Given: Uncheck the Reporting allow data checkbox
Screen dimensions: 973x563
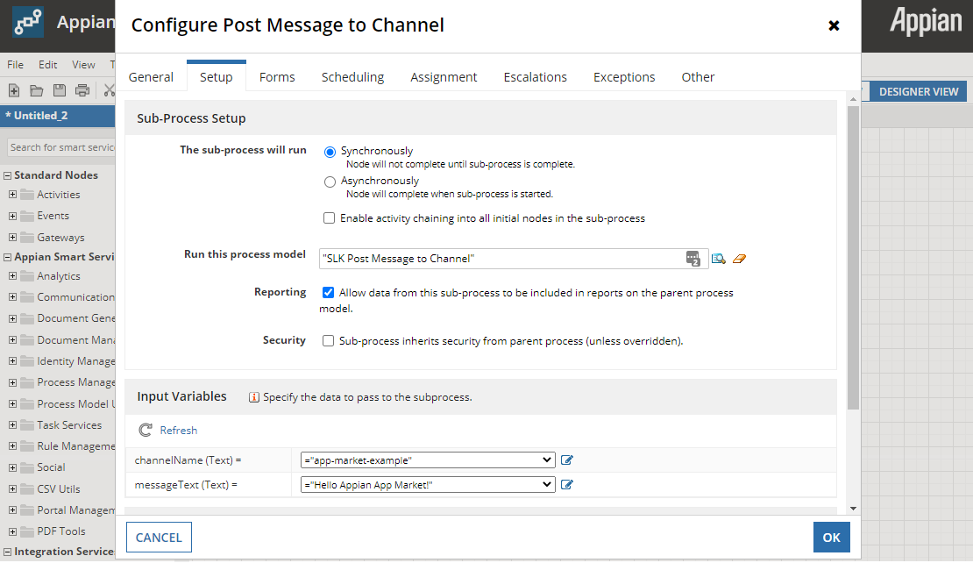Looking at the screenshot, I should [x=328, y=293].
